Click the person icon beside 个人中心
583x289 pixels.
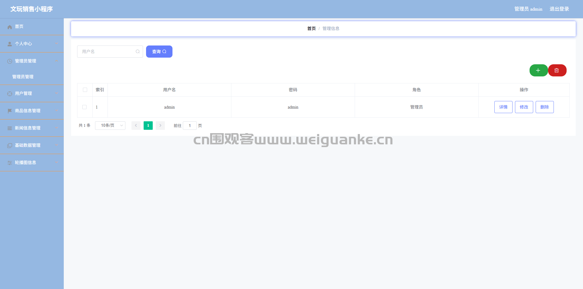[10, 44]
